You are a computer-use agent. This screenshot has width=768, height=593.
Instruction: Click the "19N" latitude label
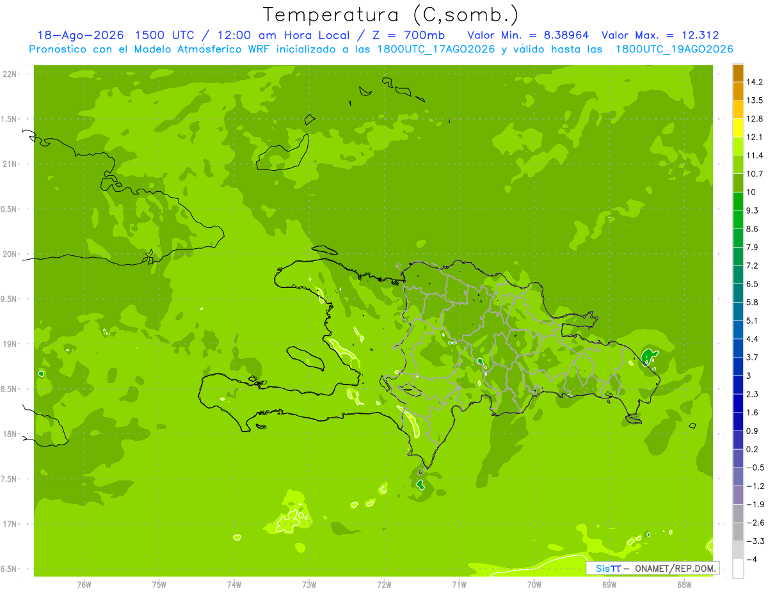[10, 344]
